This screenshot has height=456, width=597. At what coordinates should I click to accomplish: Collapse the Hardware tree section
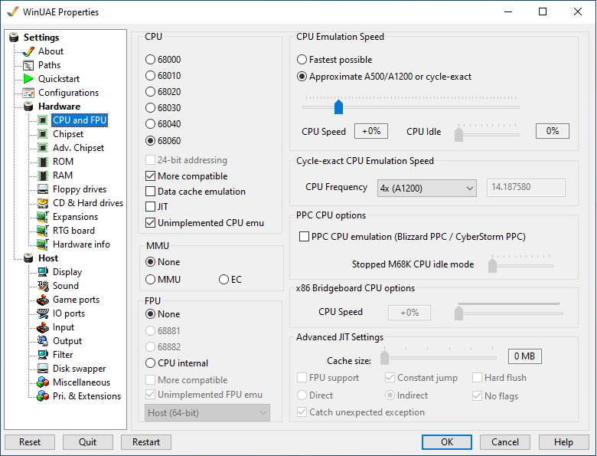[x=60, y=107]
